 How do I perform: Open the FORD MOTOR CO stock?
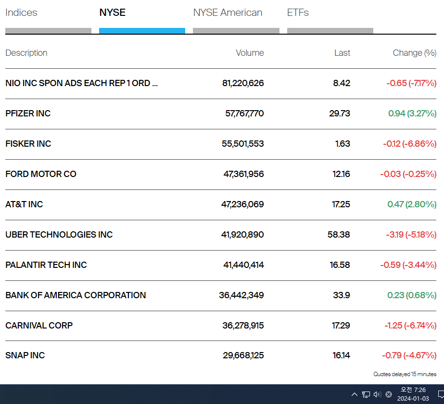point(41,174)
